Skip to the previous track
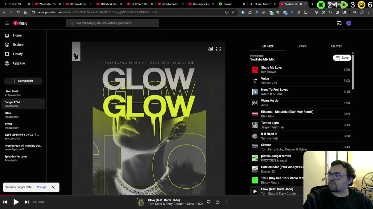The width and height of the screenshot is (373, 209). coord(5,202)
